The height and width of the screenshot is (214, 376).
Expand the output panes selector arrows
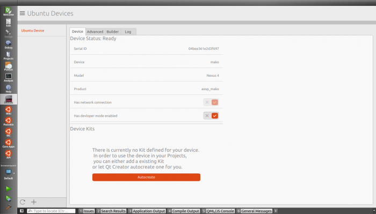pyautogui.click(x=276, y=211)
